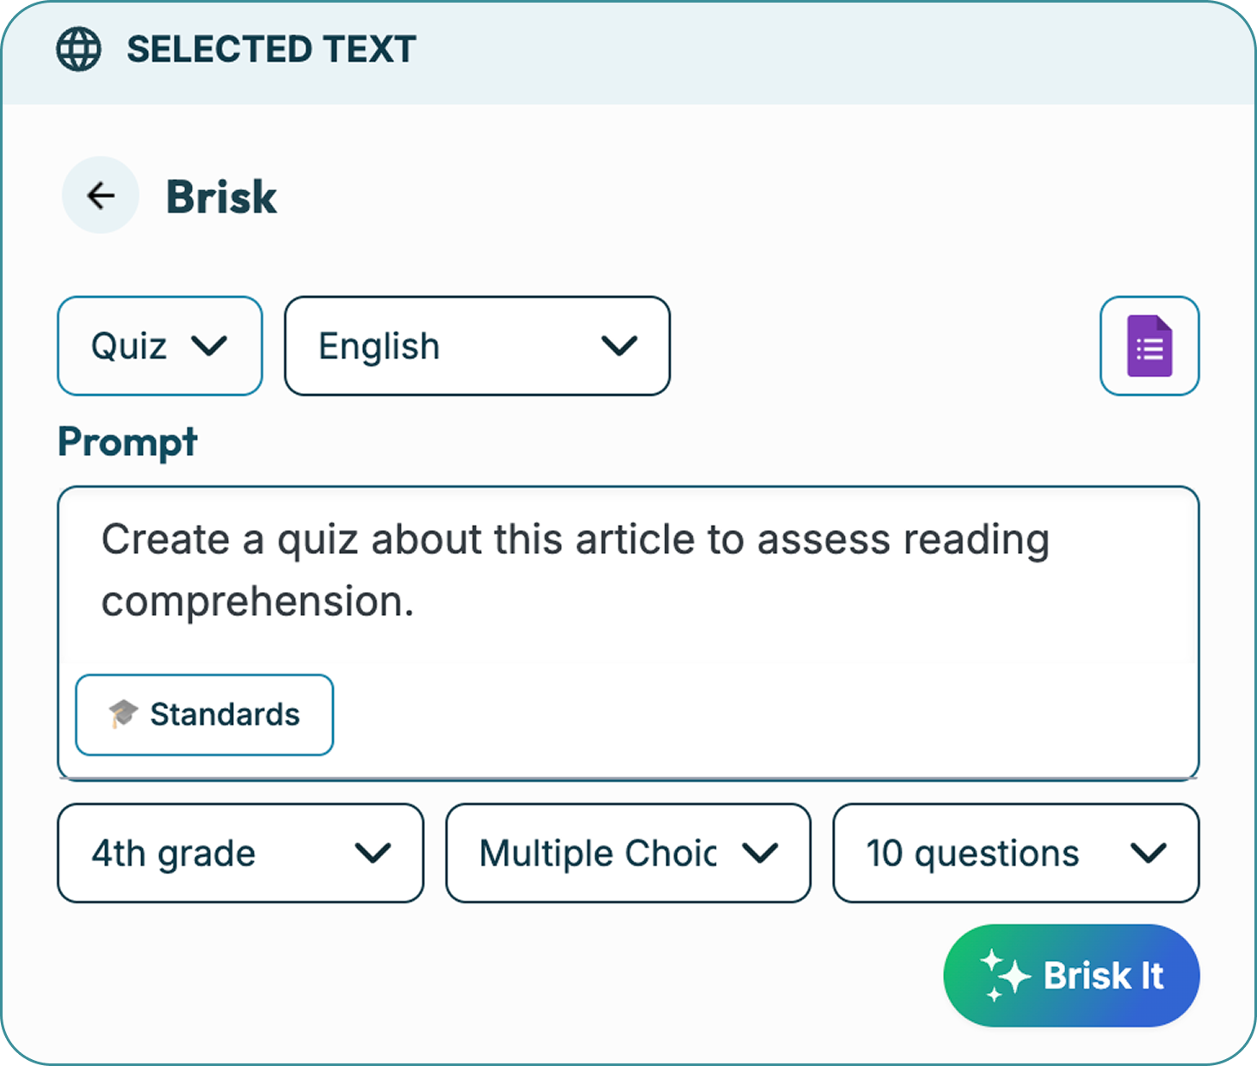Click the Standards button
The height and width of the screenshot is (1066, 1257).
205,715
